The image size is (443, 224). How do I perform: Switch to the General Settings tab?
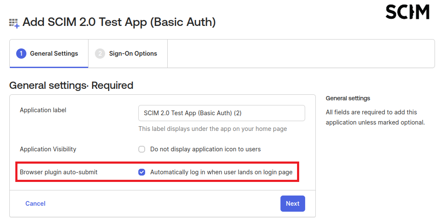(54, 54)
